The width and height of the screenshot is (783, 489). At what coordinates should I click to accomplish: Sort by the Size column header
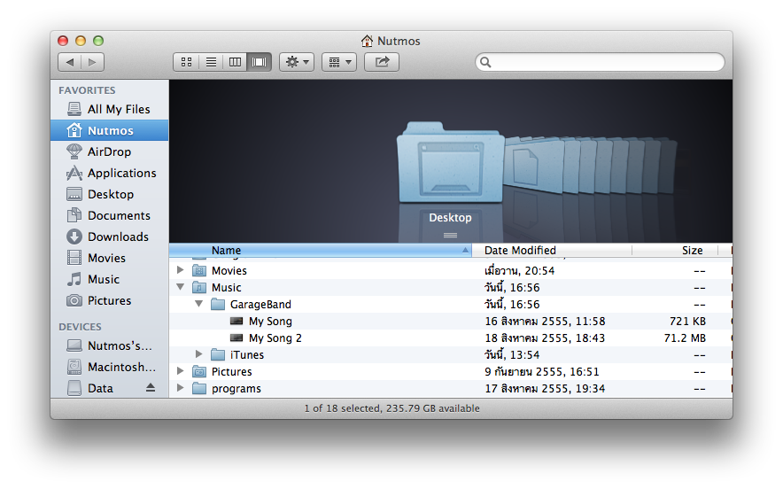[x=691, y=251]
